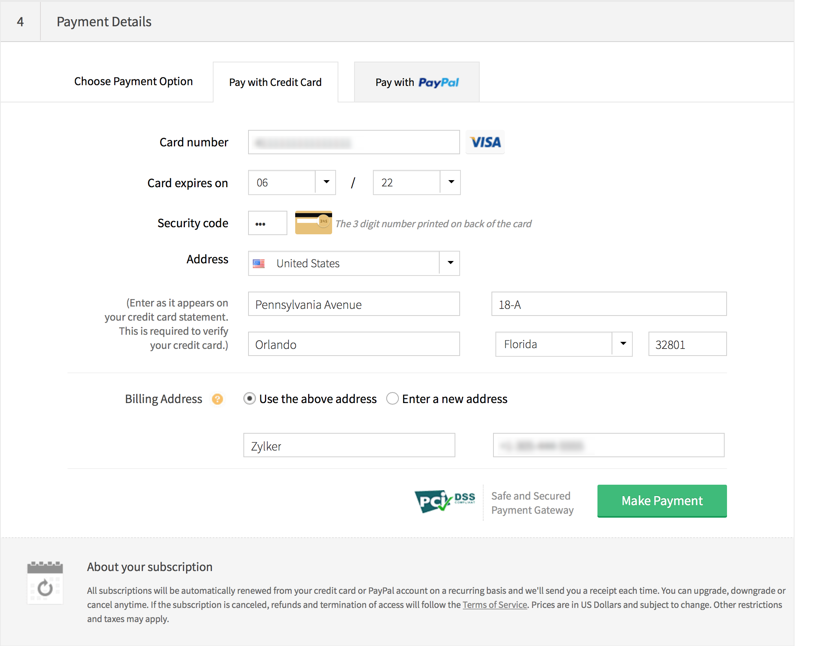Focus the security code field
The image size is (822, 646).
point(267,223)
